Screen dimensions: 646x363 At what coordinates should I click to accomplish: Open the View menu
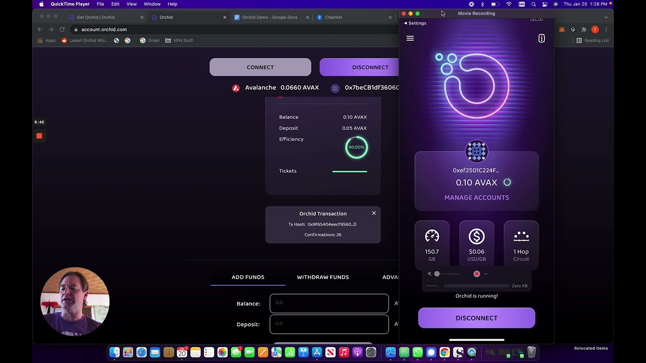point(132,4)
